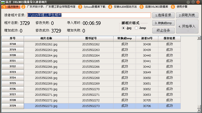Close the SULCMIS window
This screenshot has width=202, height=113.
(198, 2)
